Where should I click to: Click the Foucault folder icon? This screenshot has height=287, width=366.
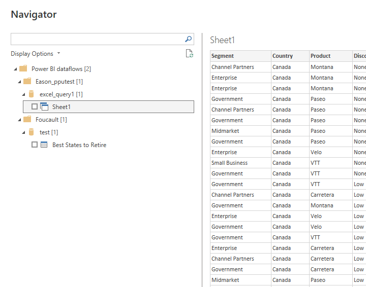click(27, 119)
